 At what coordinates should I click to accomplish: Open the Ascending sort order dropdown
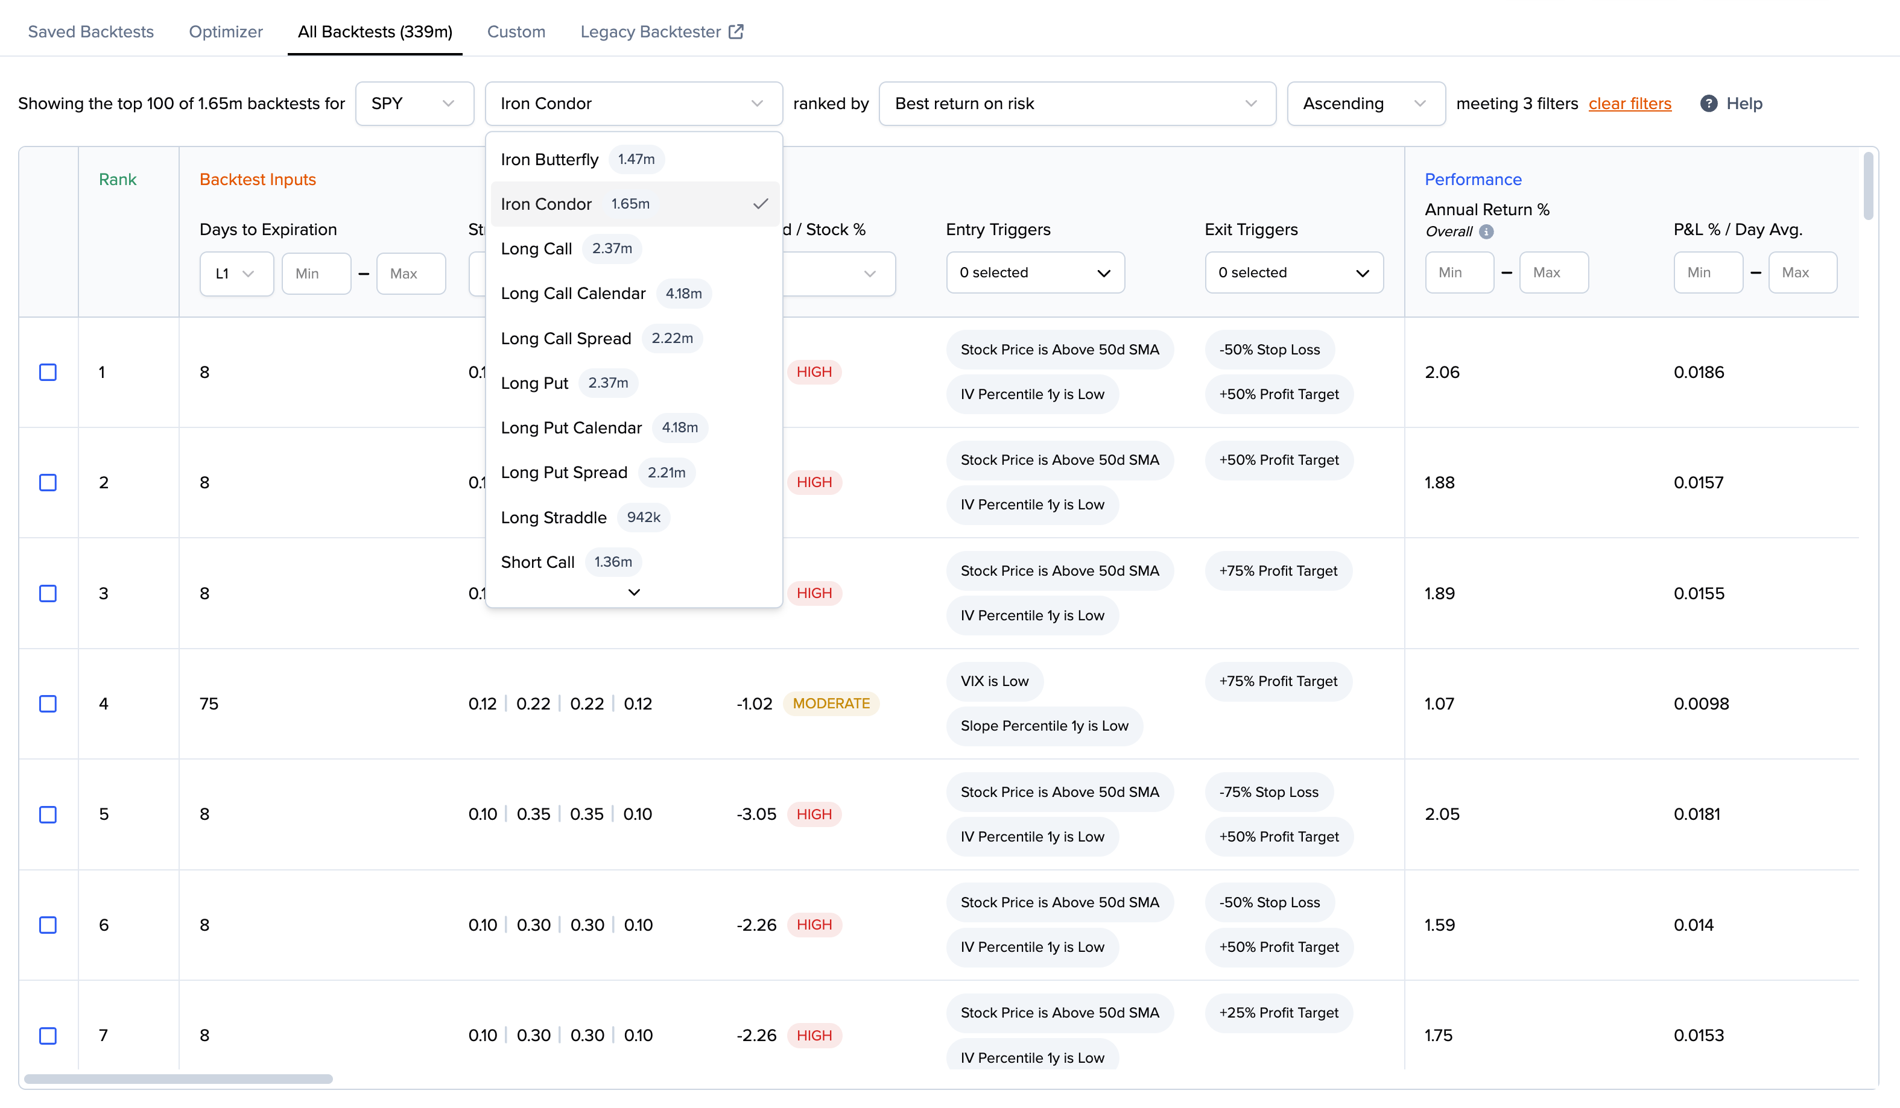click(x=1366, y=103)
